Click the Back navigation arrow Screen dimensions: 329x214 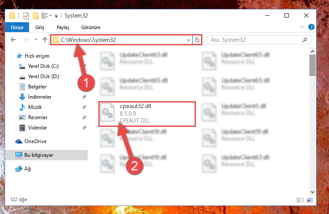13,40
